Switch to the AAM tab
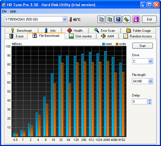161x146 pixels. [x=108, y=36]
